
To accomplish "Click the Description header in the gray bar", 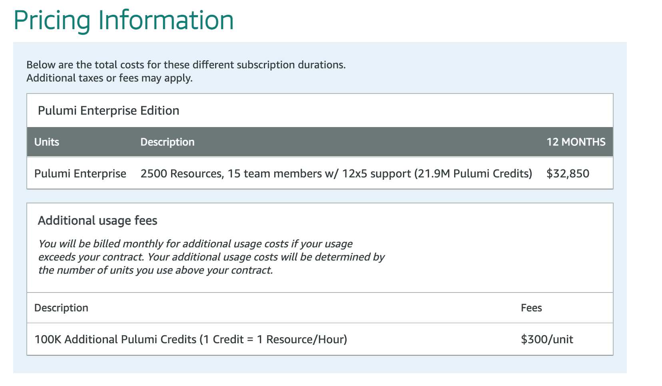I will 167,142.
